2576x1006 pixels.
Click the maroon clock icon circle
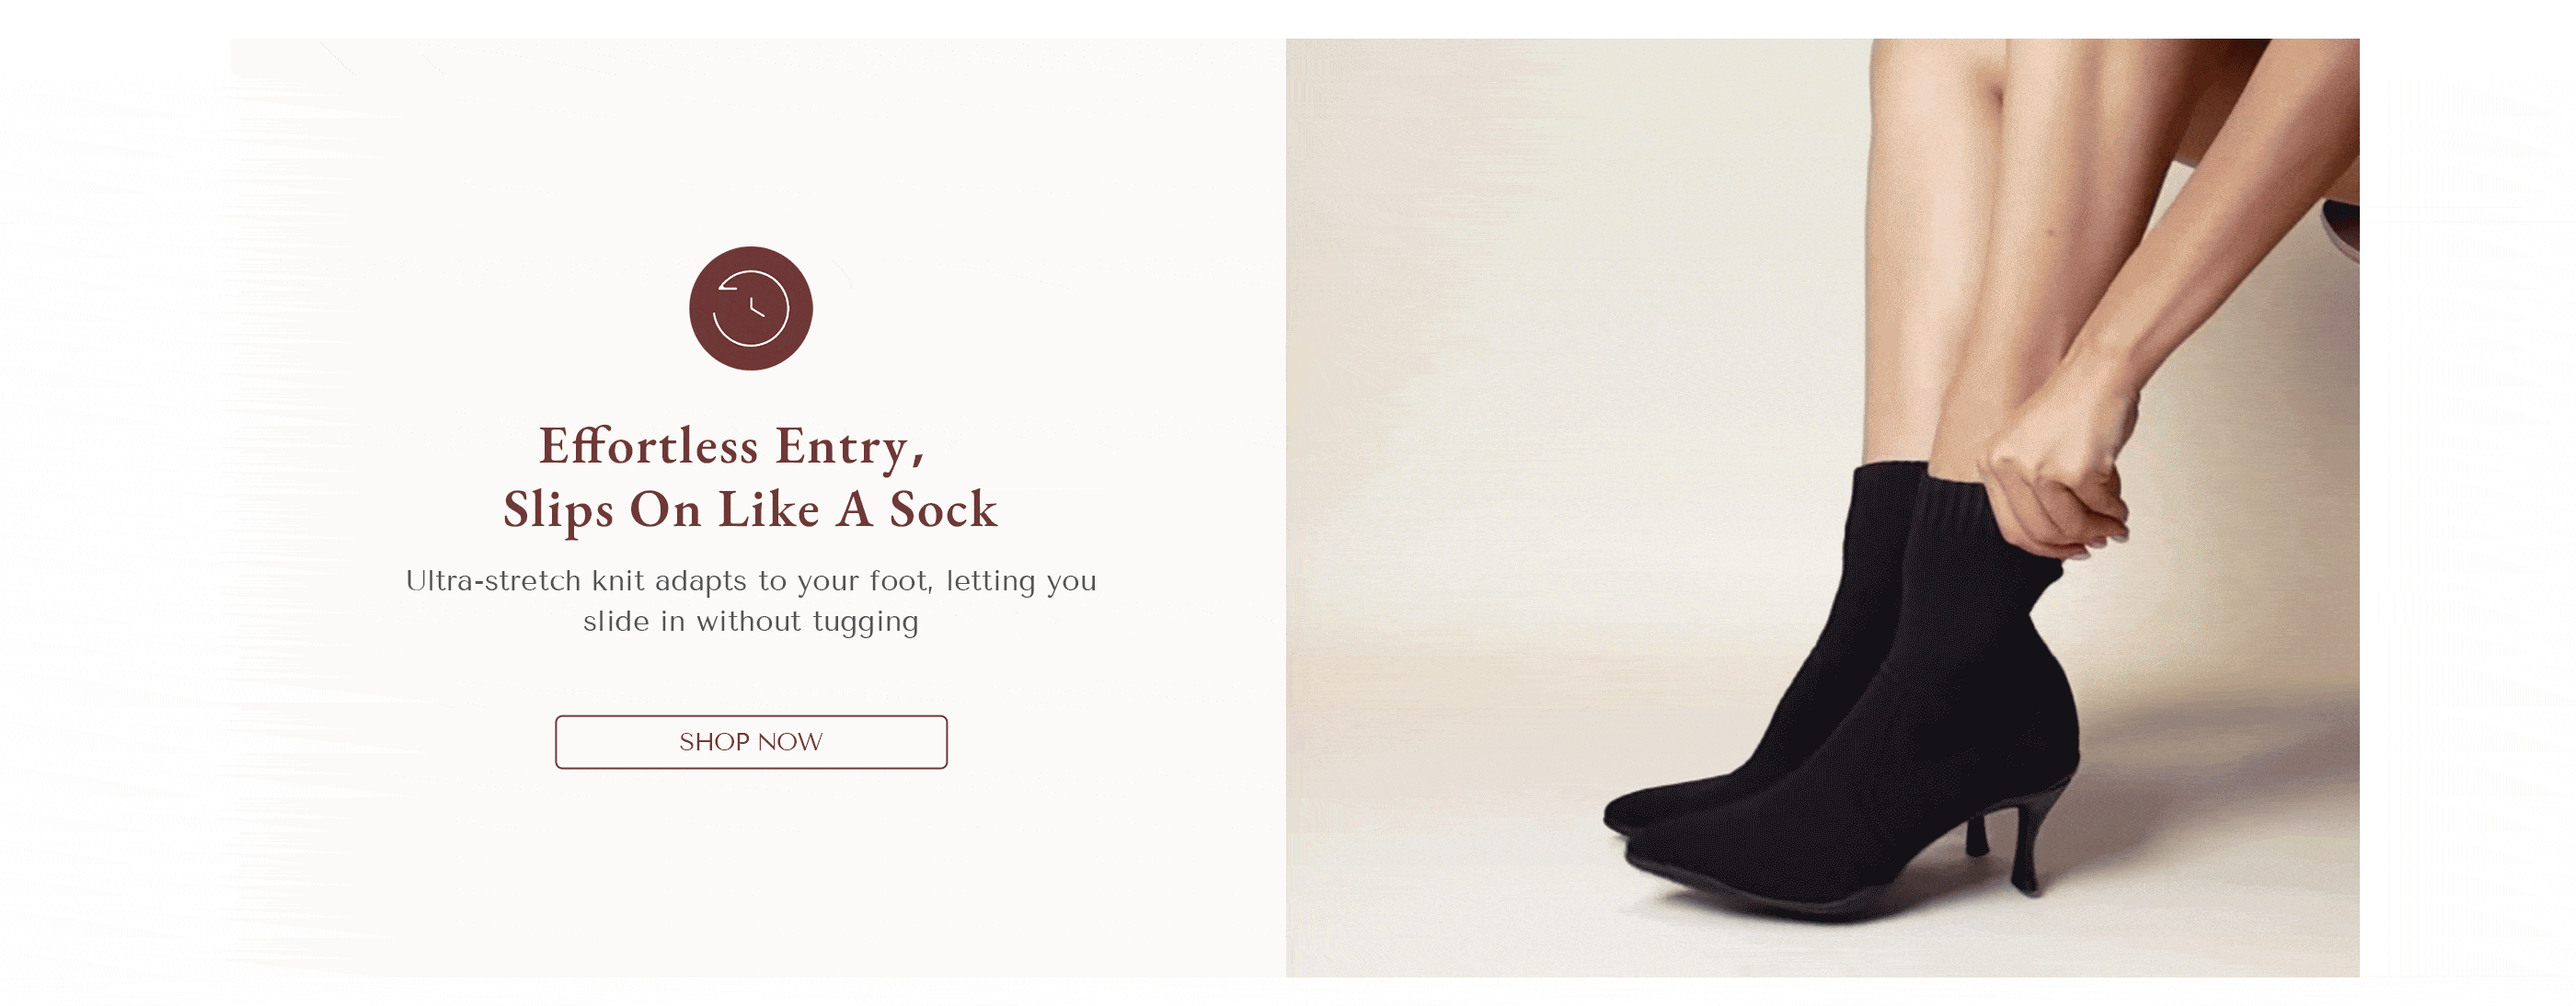(x=750, y=308)
